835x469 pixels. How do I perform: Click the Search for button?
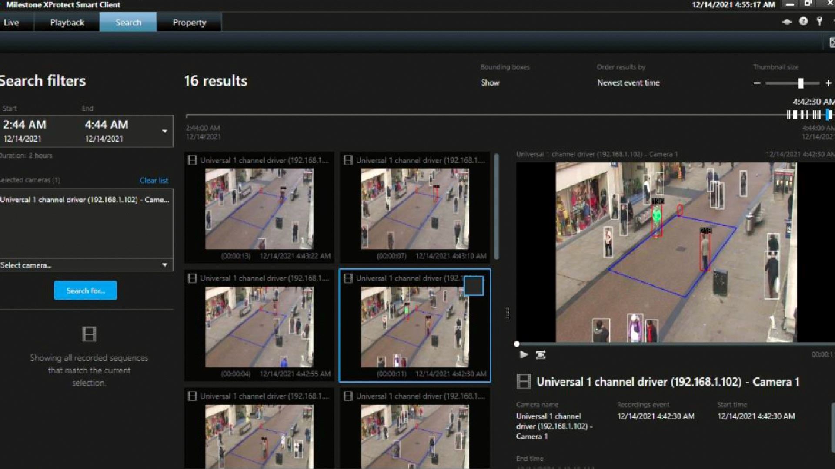click(x=85, y=291)
